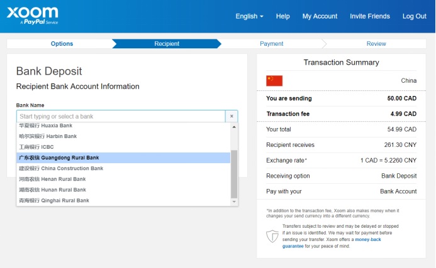The width and height of the screenshot is (436, 268).
Task: Click the 4.99 CAD transaction fee
Action: pos(403,114)
